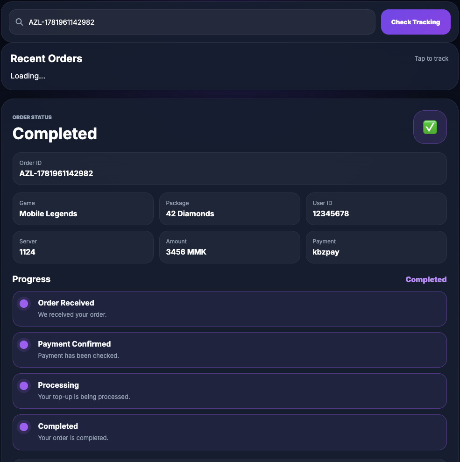Select Order ID value AZL-1781961142982 in the card
460x462 pixels.
56,173
